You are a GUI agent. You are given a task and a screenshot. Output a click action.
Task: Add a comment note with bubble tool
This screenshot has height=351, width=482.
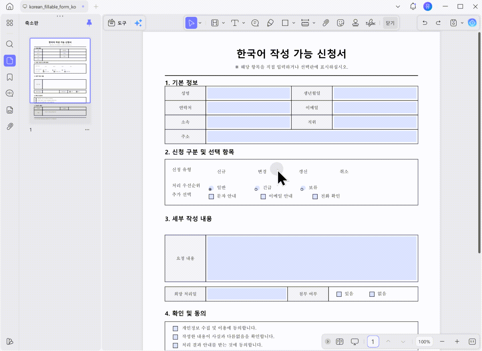point(255,23)
